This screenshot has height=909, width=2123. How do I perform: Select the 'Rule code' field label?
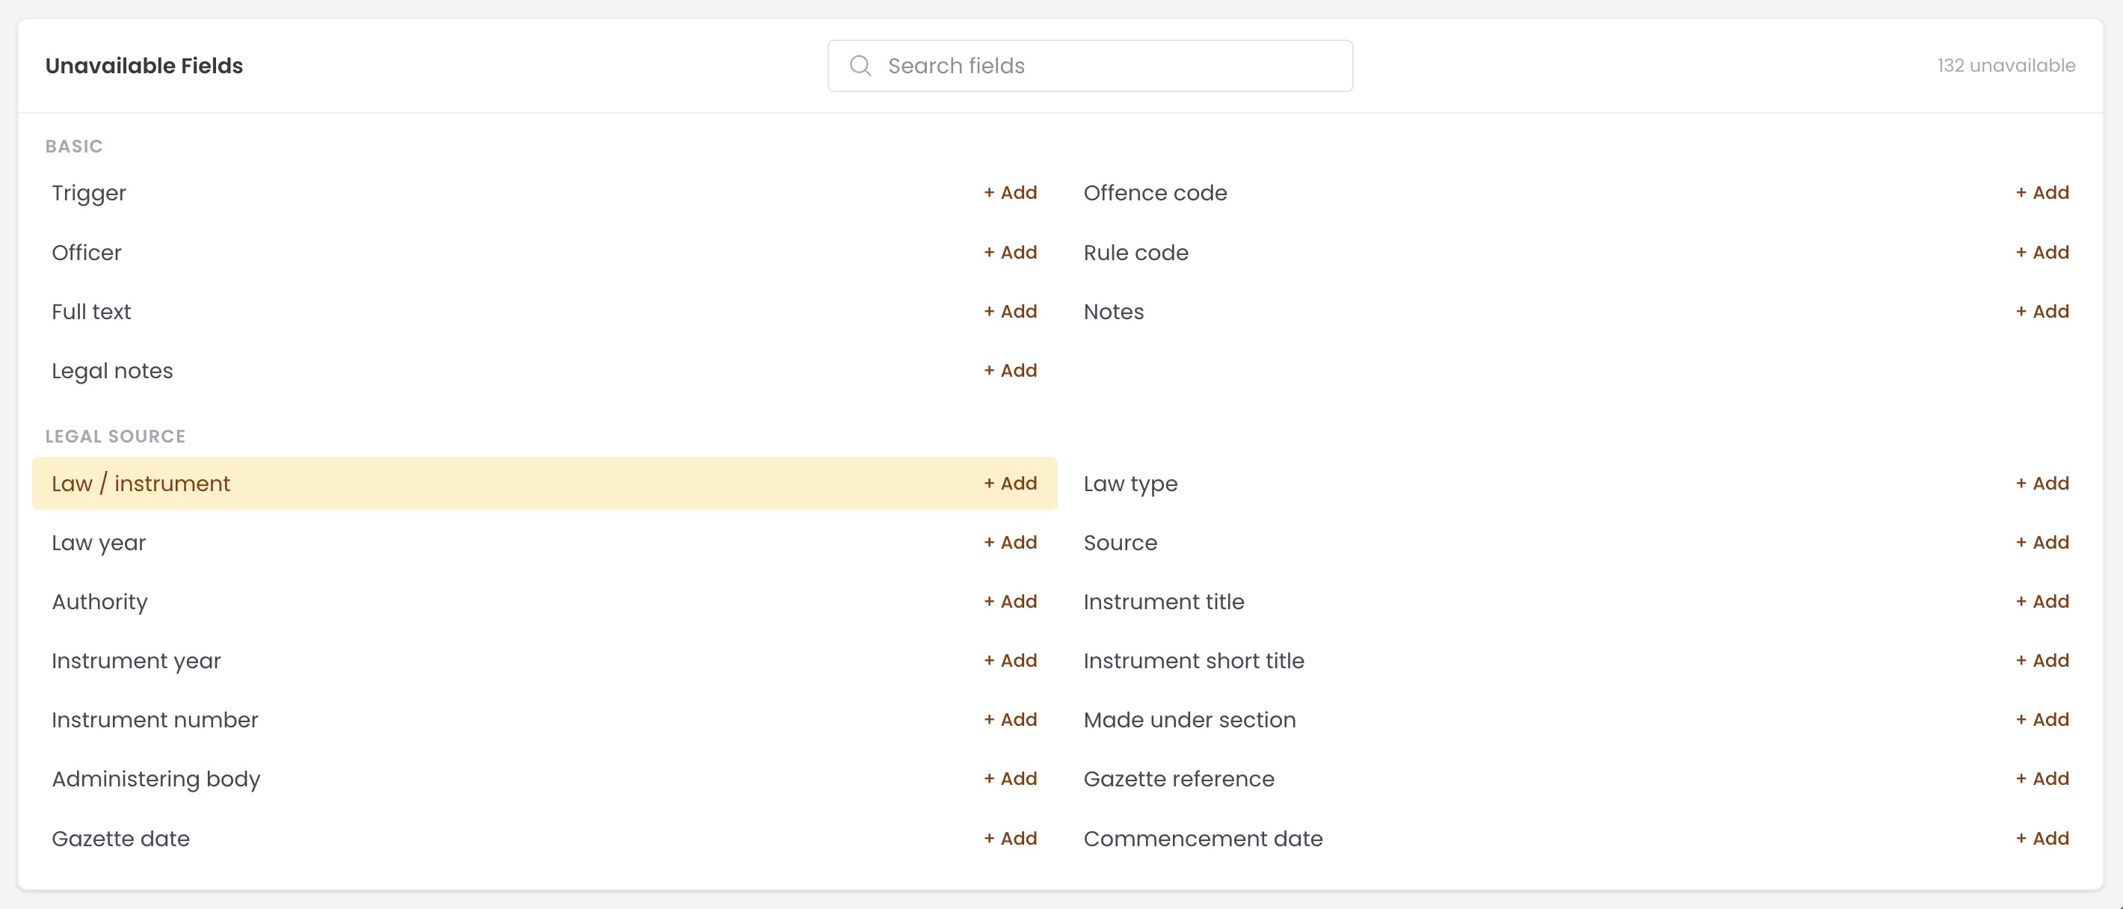[1136, 252]
